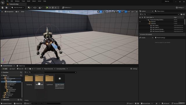Select the translate gizmo tool
This screenshot has height=105, width=186.
point(101,12)
